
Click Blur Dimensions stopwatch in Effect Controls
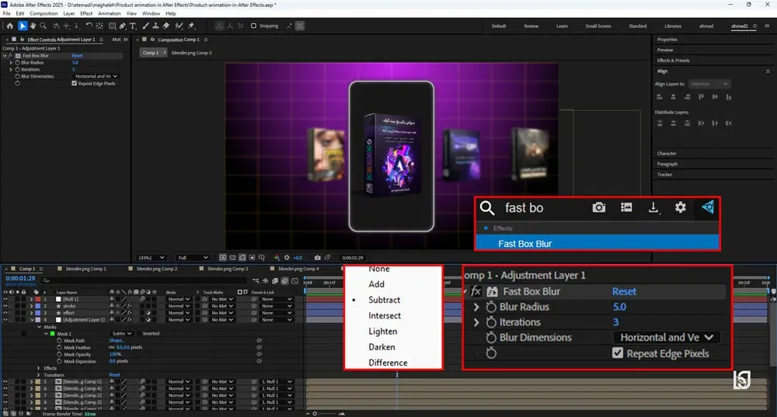pos(18,76)
